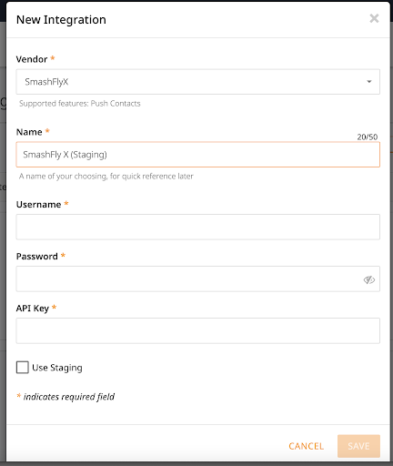Click the Username field label

pyautogui.click(x=38, y=205)
